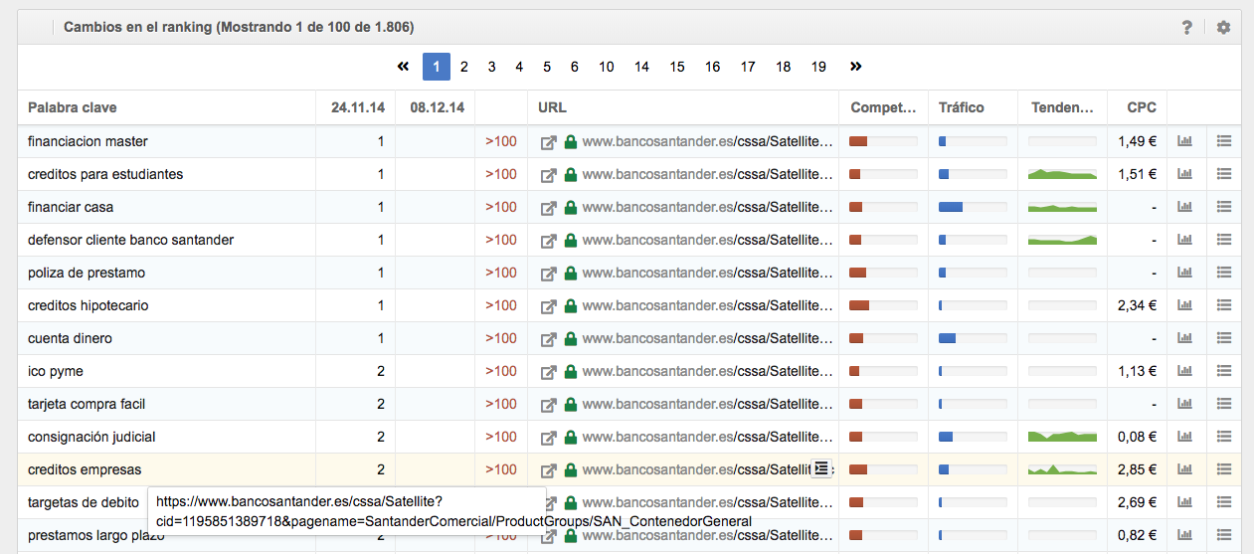Screen dimensions: 1254x554
Task: Click green padlock icon for poliza de prestamo
Action: click(571, 273)
